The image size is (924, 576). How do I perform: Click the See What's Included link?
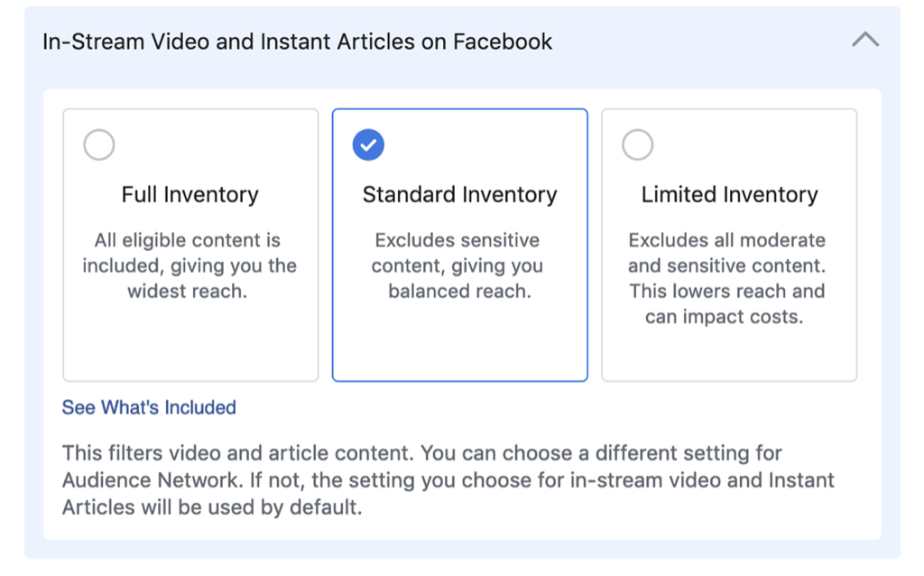[148, 407]
